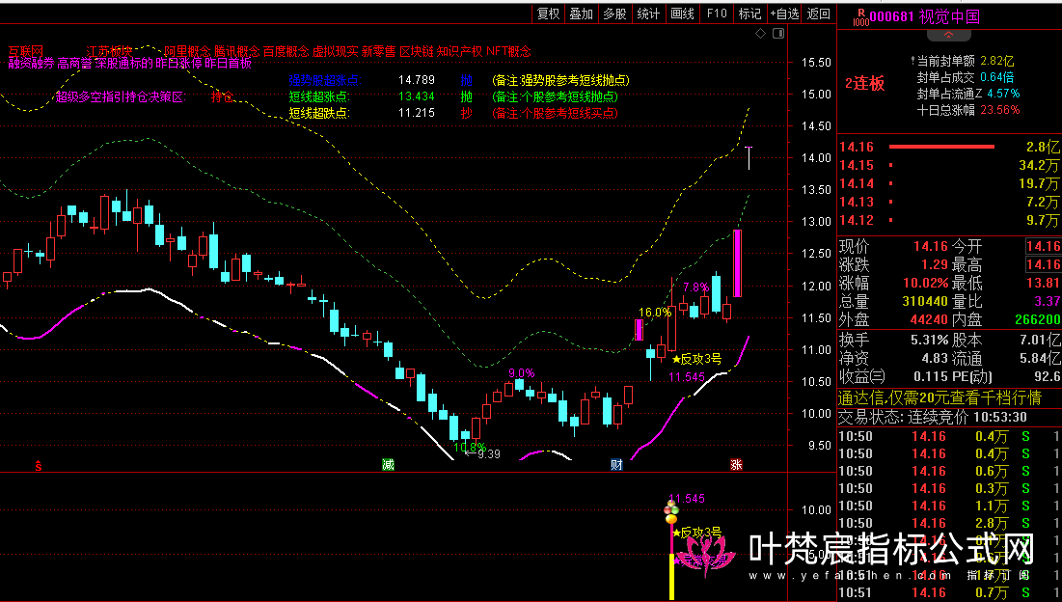
Task: Click the 昨日首板 tag
Action: pyautogui.click(x=229, y=64)
